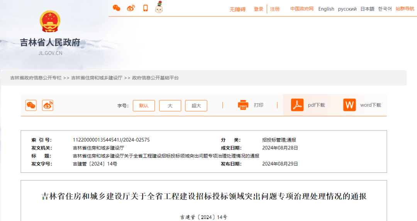The width and height of the screenshot is (417, 221).
Task: Download the Word file via W icon
Action: click(x=349, y=105)
